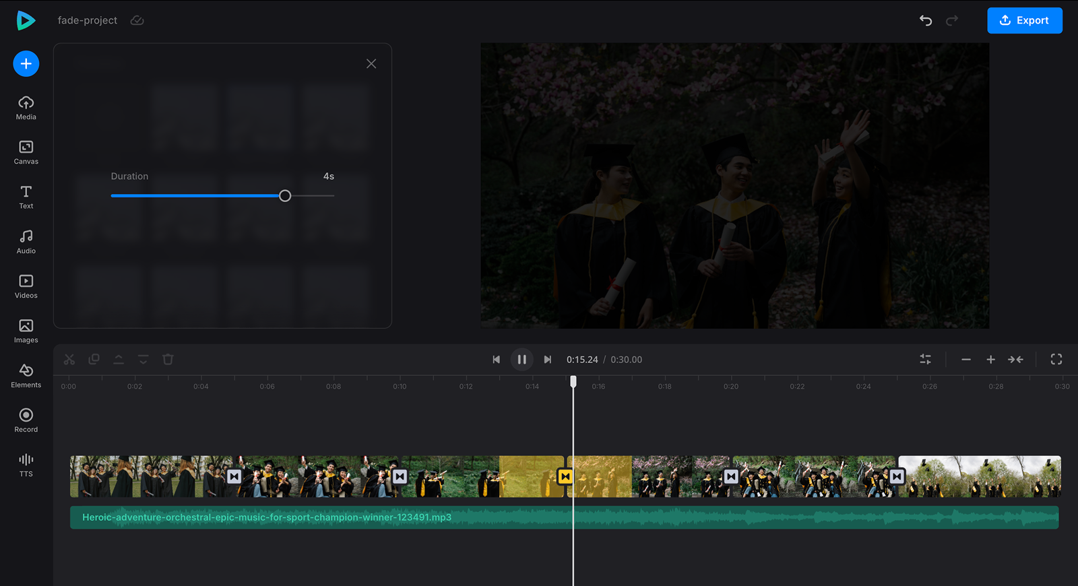The width and height of the screenshot is (1078, 586).
Task: Pause the video playback
Action: tap(522, 360)
